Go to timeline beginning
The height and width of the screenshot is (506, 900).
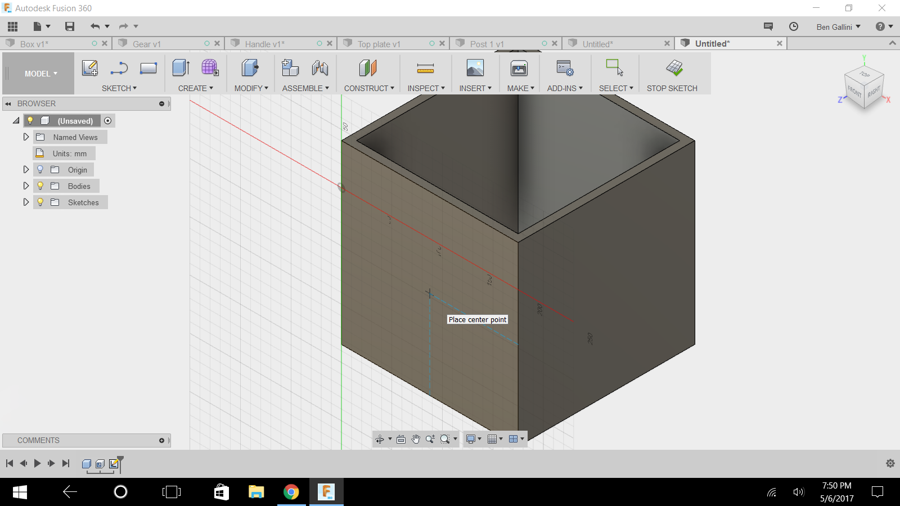click(x=10, y=463)
